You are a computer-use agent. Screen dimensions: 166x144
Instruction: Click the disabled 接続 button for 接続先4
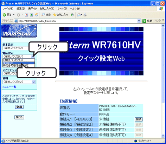[x=139, y=135]
